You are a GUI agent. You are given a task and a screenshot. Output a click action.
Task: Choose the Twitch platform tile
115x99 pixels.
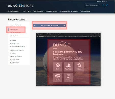pos(68,77)
